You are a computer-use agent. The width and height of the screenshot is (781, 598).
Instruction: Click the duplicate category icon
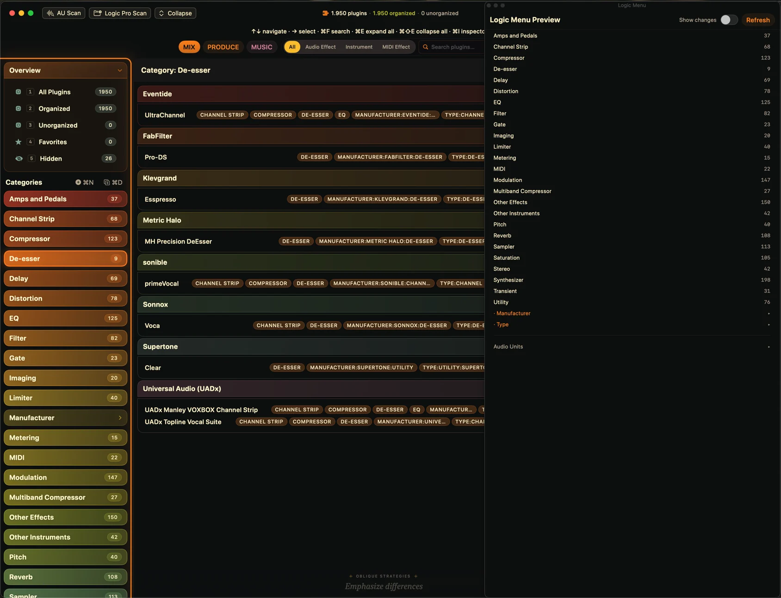[x=107, y=182]
